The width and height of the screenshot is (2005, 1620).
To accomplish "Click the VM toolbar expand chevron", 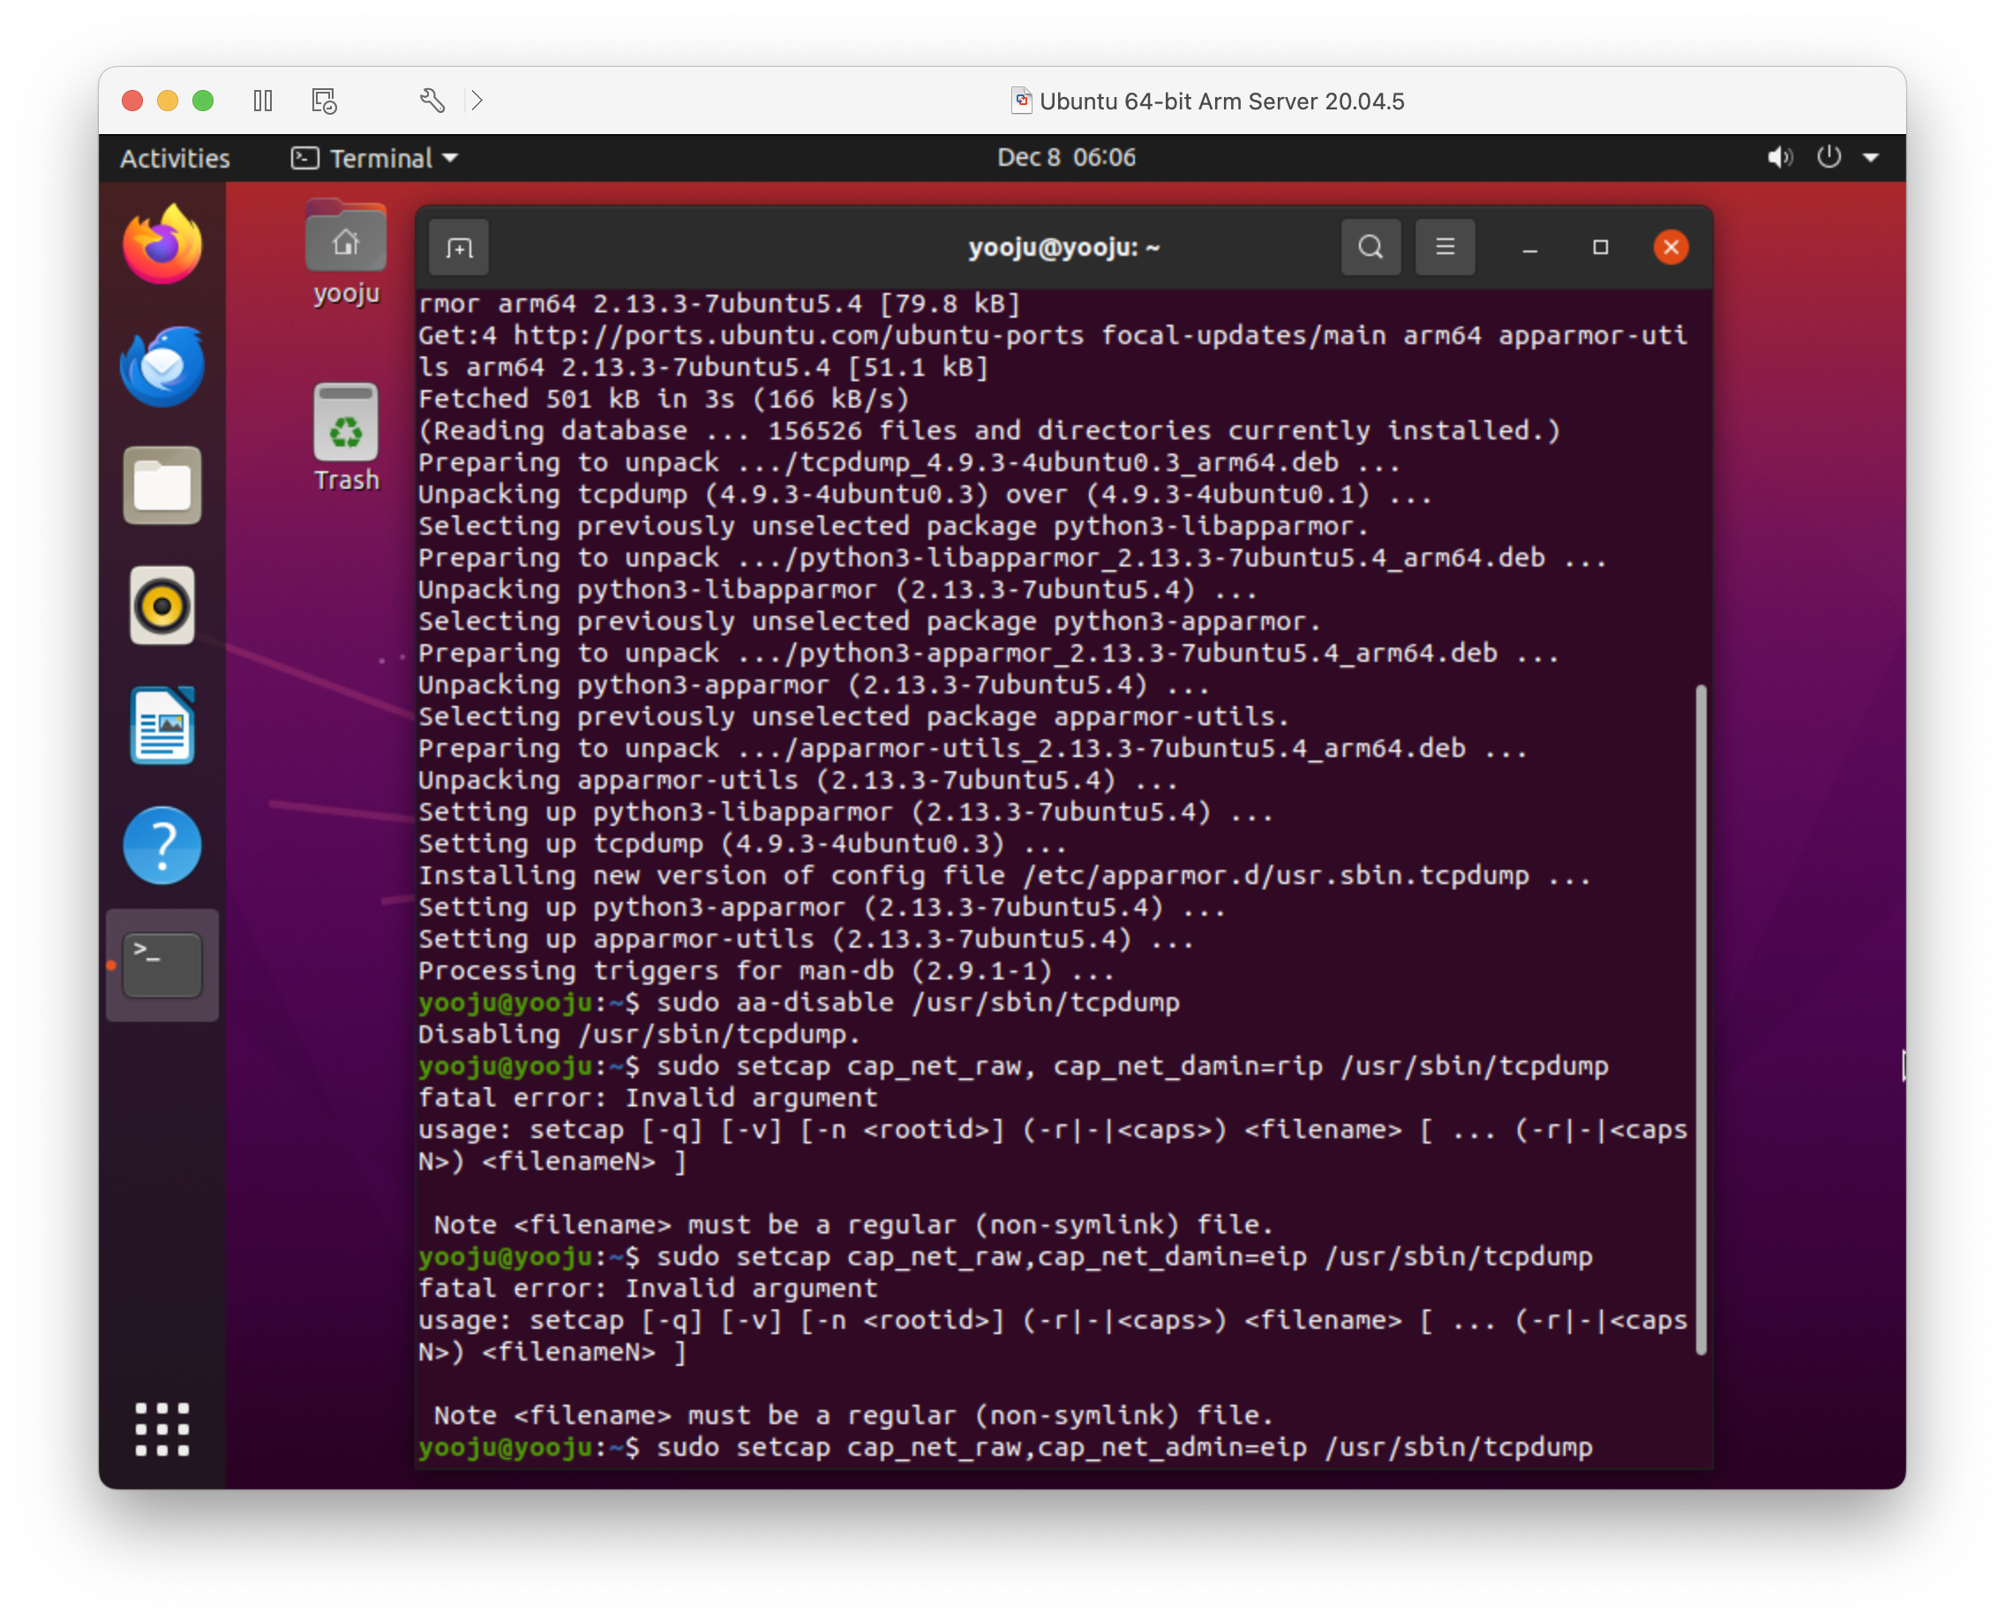I will point(477,101).
